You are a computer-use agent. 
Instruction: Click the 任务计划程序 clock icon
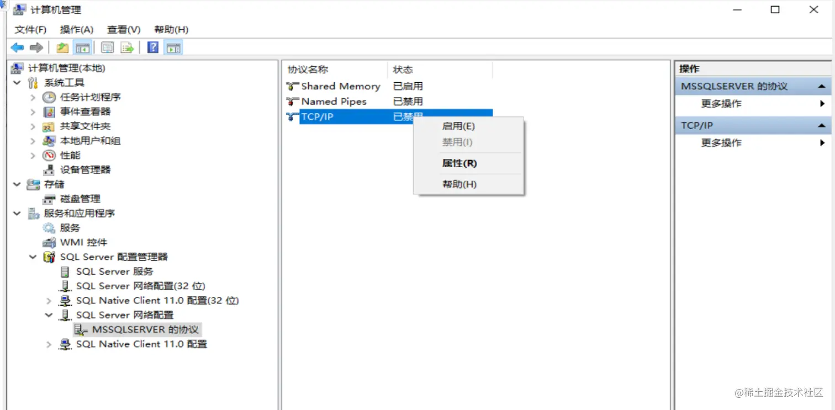(x=49, y=97)
